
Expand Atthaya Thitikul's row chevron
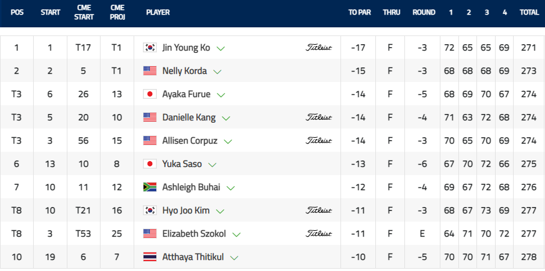[x=234, y=258]
